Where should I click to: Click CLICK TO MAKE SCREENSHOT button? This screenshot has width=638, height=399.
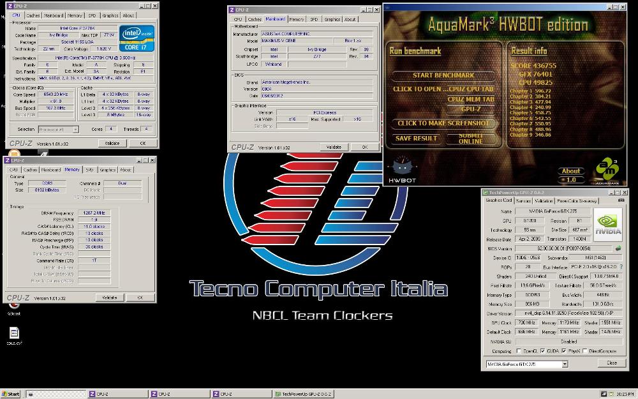(x=443, y=123)
